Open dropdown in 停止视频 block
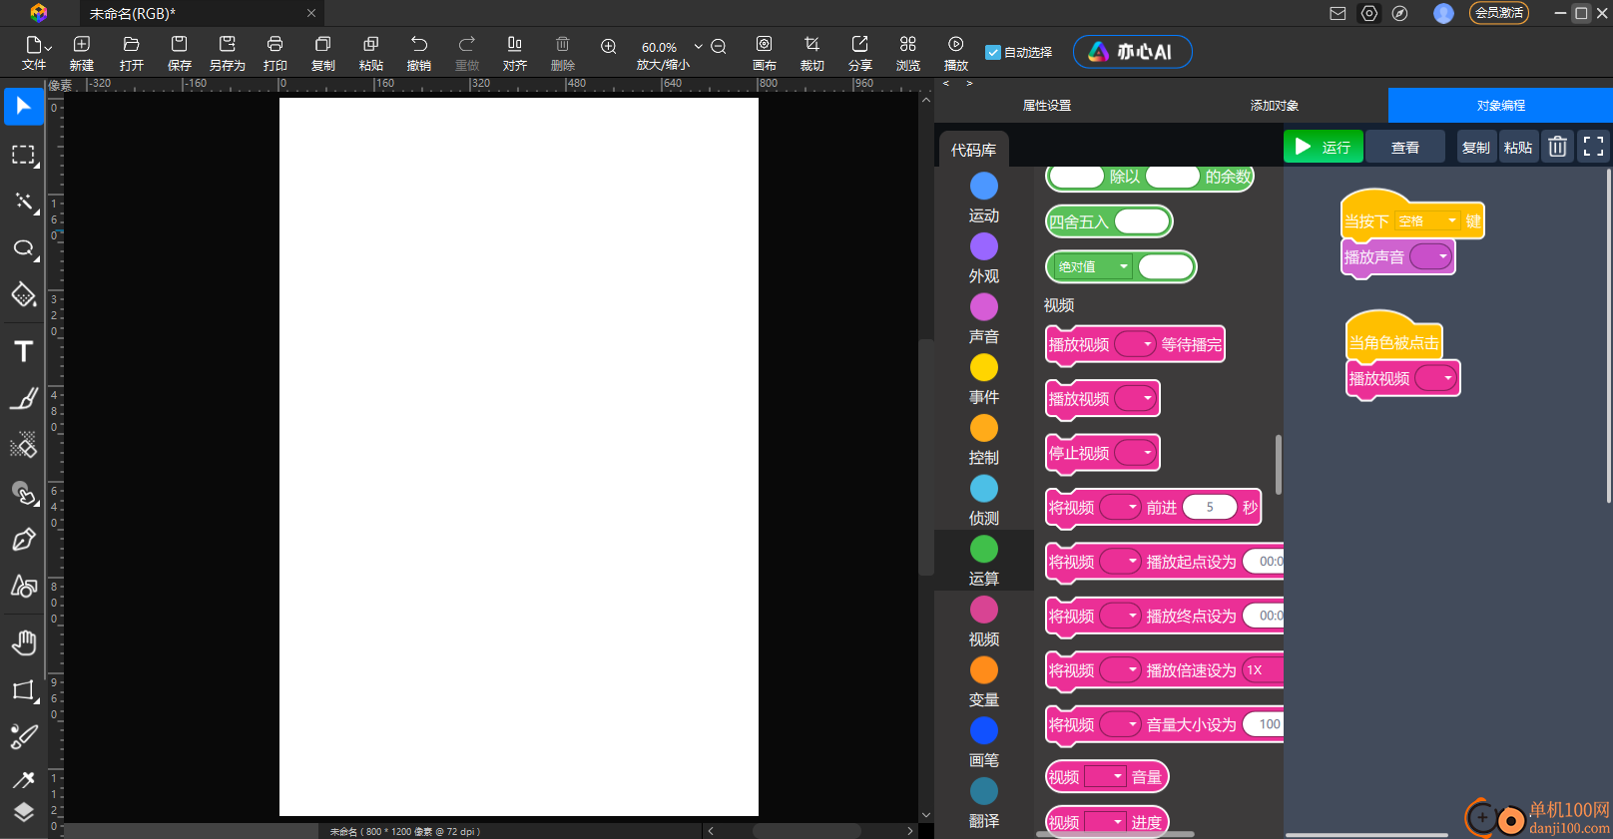This screenshot has width=1613, height=839. point(1135,453)
